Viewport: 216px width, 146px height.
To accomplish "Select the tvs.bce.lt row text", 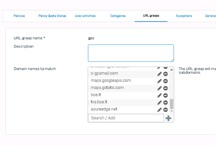I will 99,102.
